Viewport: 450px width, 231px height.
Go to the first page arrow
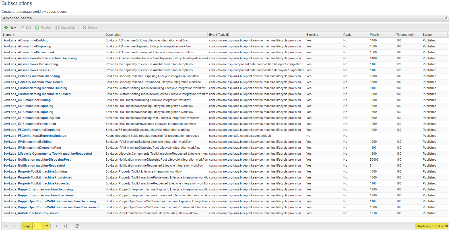[6, 226]
